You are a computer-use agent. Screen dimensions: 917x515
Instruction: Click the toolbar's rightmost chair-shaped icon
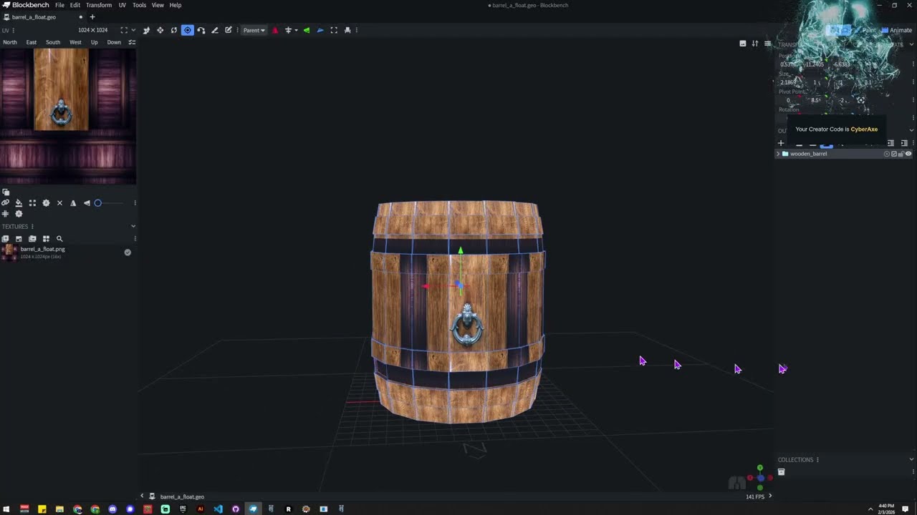[347, 30]
